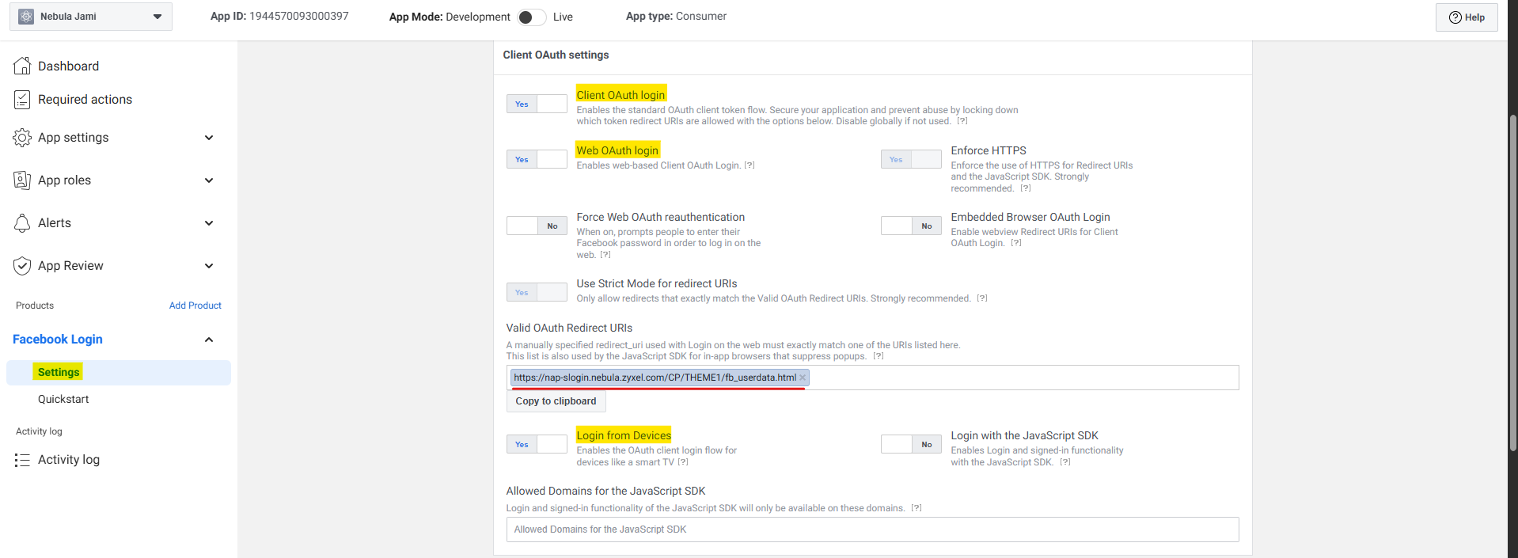Screen dimensions: 1518x558
Task: Click the Help button
Action: pyautogui.click(x=1467, y=17)
